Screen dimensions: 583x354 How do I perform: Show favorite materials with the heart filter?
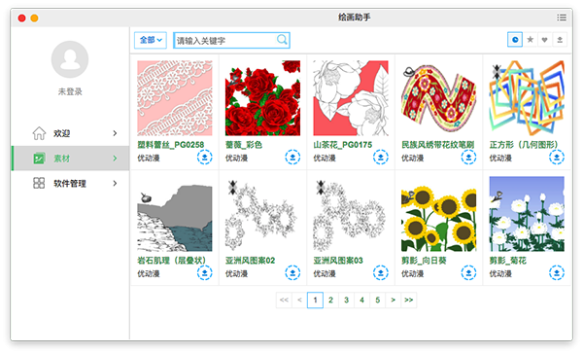click(x=545, y=40)
